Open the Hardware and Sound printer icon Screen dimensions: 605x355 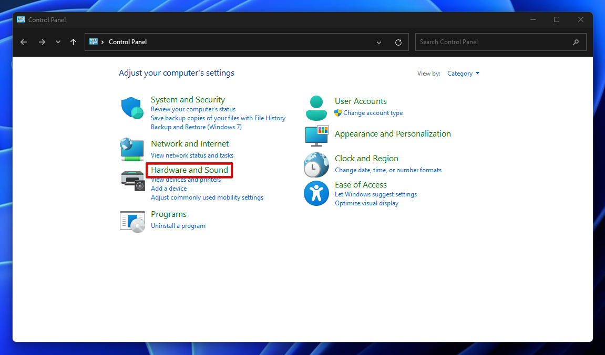pyautogui.click(x=133, y=181)
